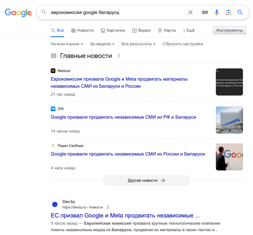The width and height of the screenshot is (253, 235).
Task: Expand the Все результаты dropdown
Action: click(138, 44)
